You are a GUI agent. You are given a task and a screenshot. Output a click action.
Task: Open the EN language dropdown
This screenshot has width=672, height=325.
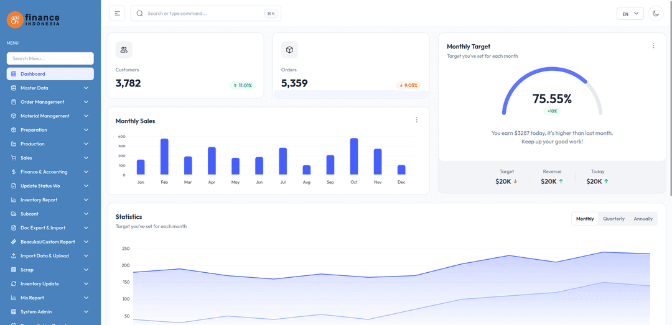click(630, 14)
